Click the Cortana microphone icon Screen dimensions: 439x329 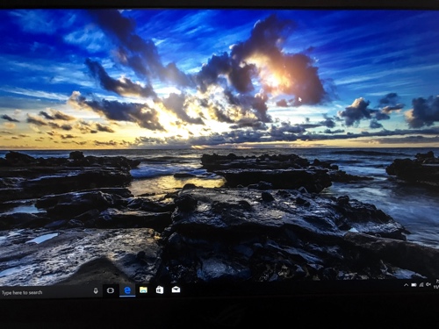[x=96, y=291]
